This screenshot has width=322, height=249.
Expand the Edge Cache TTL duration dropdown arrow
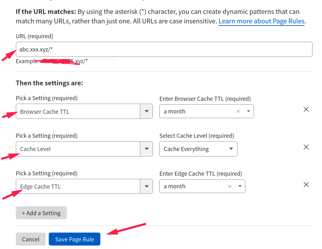(x=240, y=186)
